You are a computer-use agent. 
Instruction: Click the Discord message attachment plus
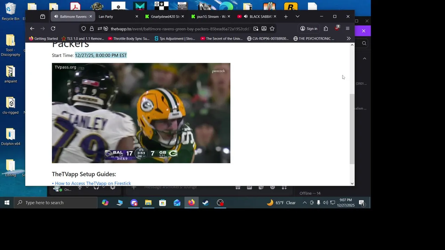134,187
